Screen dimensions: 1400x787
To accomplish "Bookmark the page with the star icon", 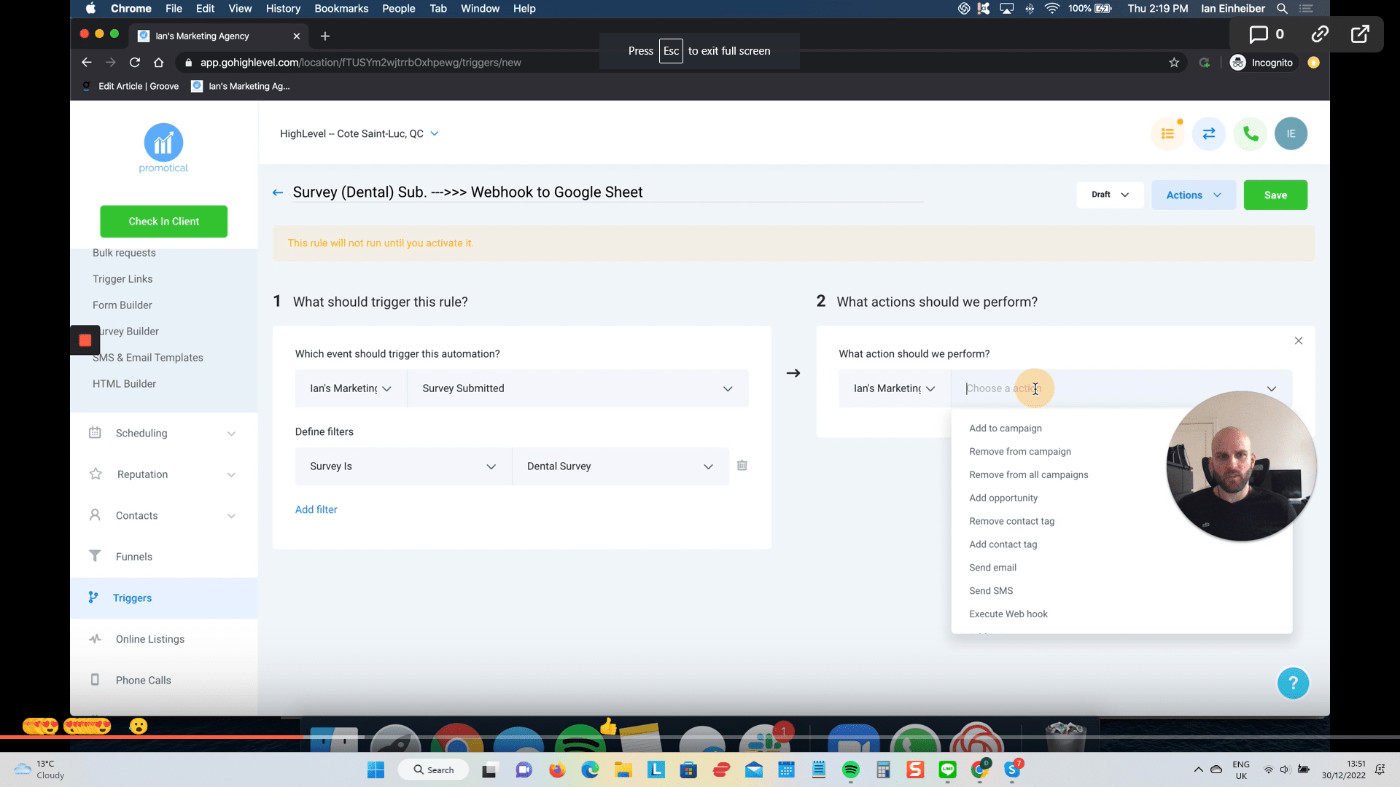I will tap(1174, 63).
